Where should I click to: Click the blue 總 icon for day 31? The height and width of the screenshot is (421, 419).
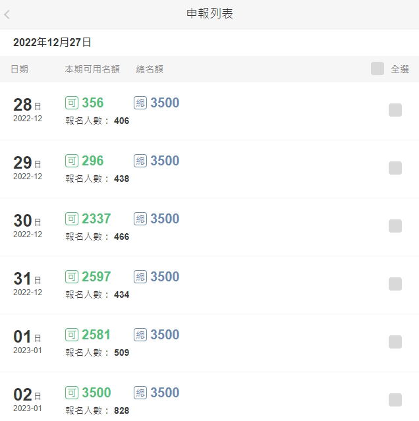point(140,277)
